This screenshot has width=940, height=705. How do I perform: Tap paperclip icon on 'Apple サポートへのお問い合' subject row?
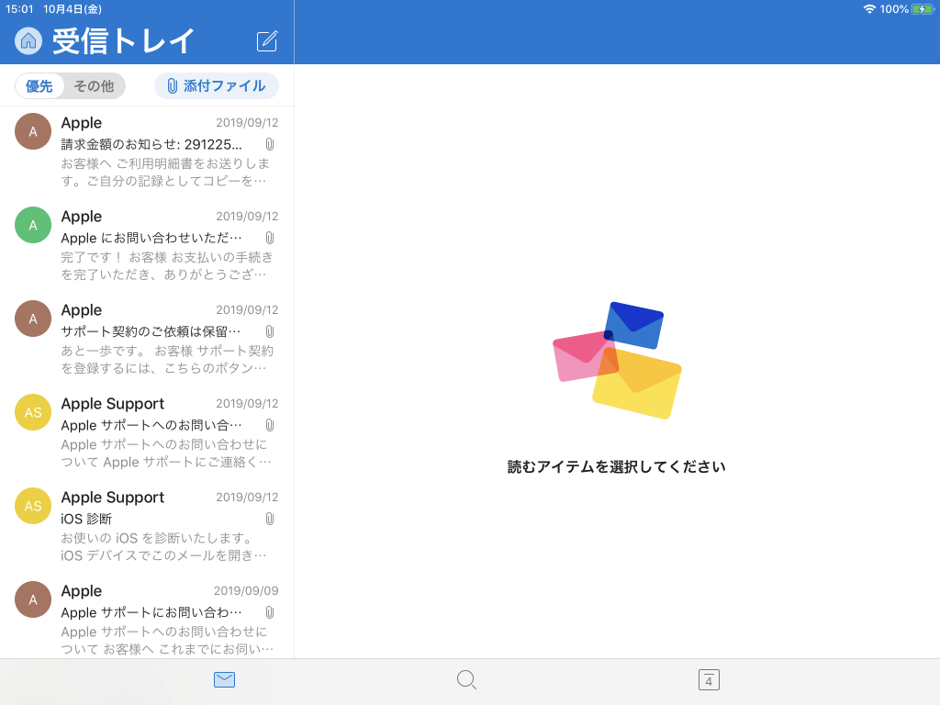coord(270,425)
